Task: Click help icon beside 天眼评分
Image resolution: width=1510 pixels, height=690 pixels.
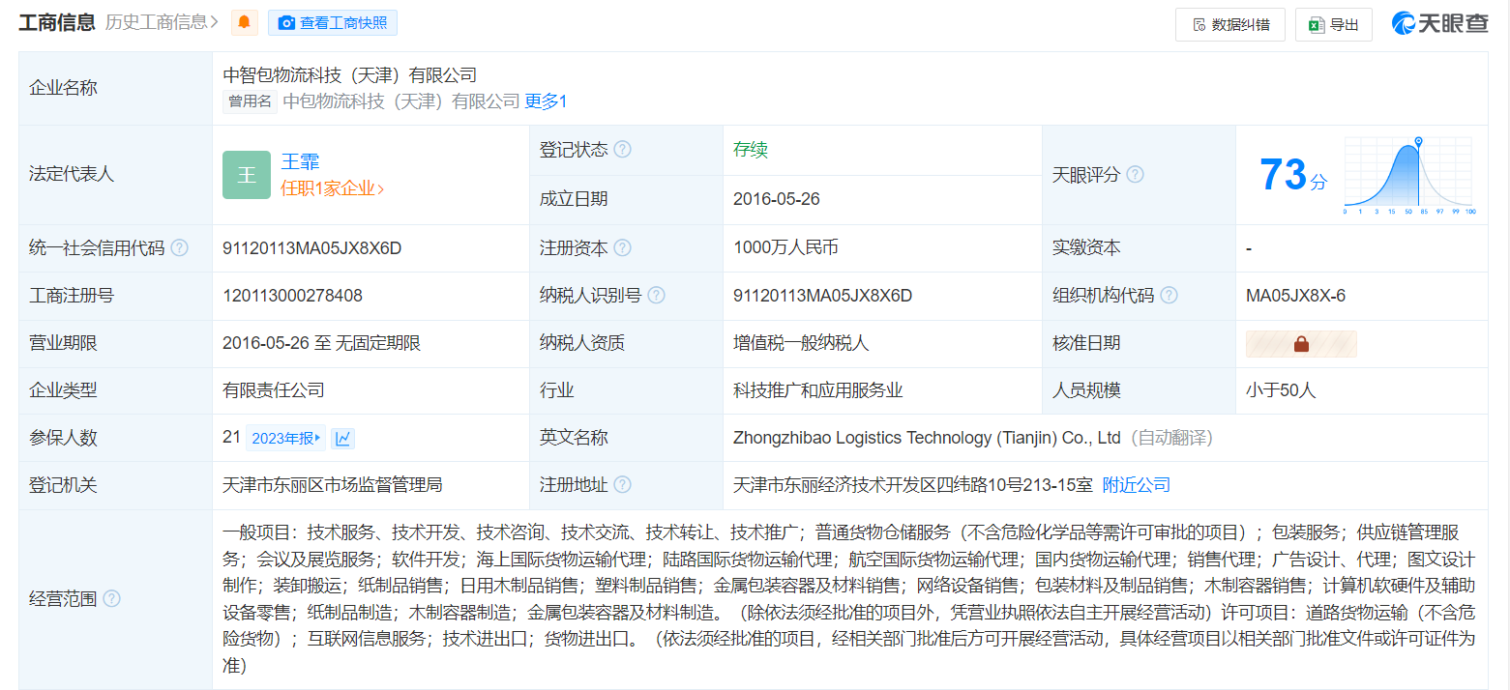Action: tap(1136, 175)
